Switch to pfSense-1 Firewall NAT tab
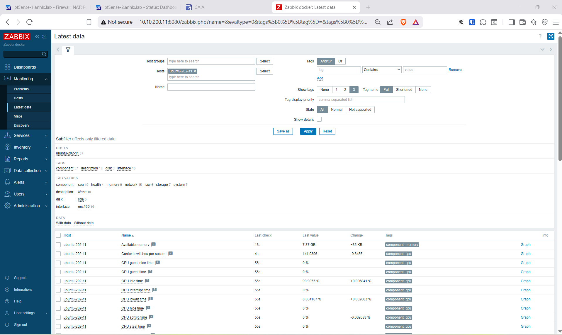 click(x=46, y=7)
